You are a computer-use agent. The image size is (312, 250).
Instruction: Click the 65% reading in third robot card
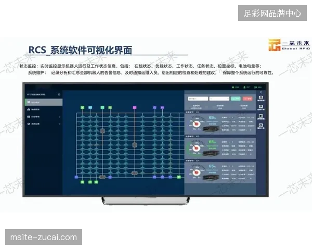coord(212,166)
